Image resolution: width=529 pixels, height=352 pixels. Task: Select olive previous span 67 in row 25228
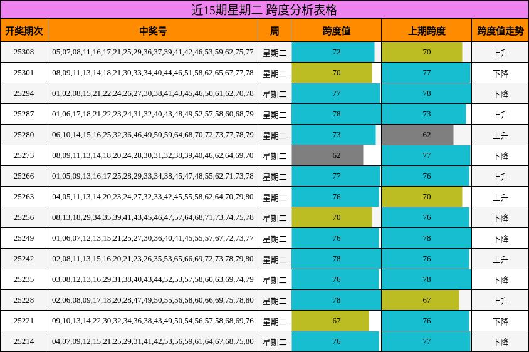(x=421, y=300)
